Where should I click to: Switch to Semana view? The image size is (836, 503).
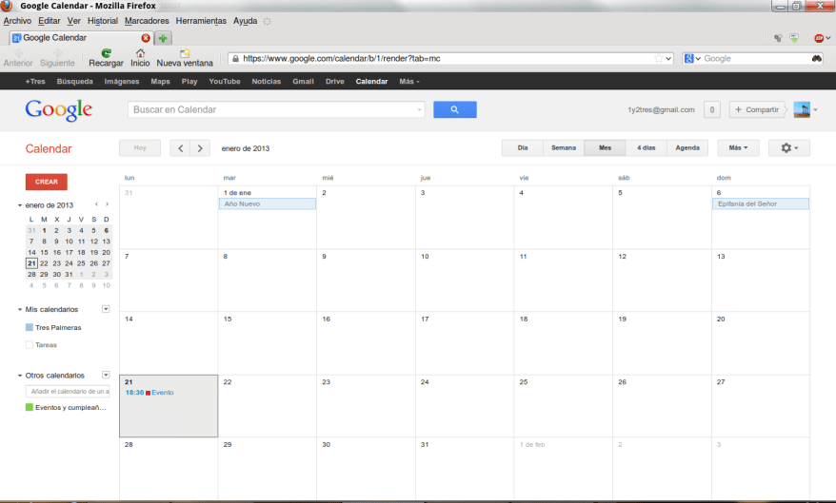click(564, 148)
